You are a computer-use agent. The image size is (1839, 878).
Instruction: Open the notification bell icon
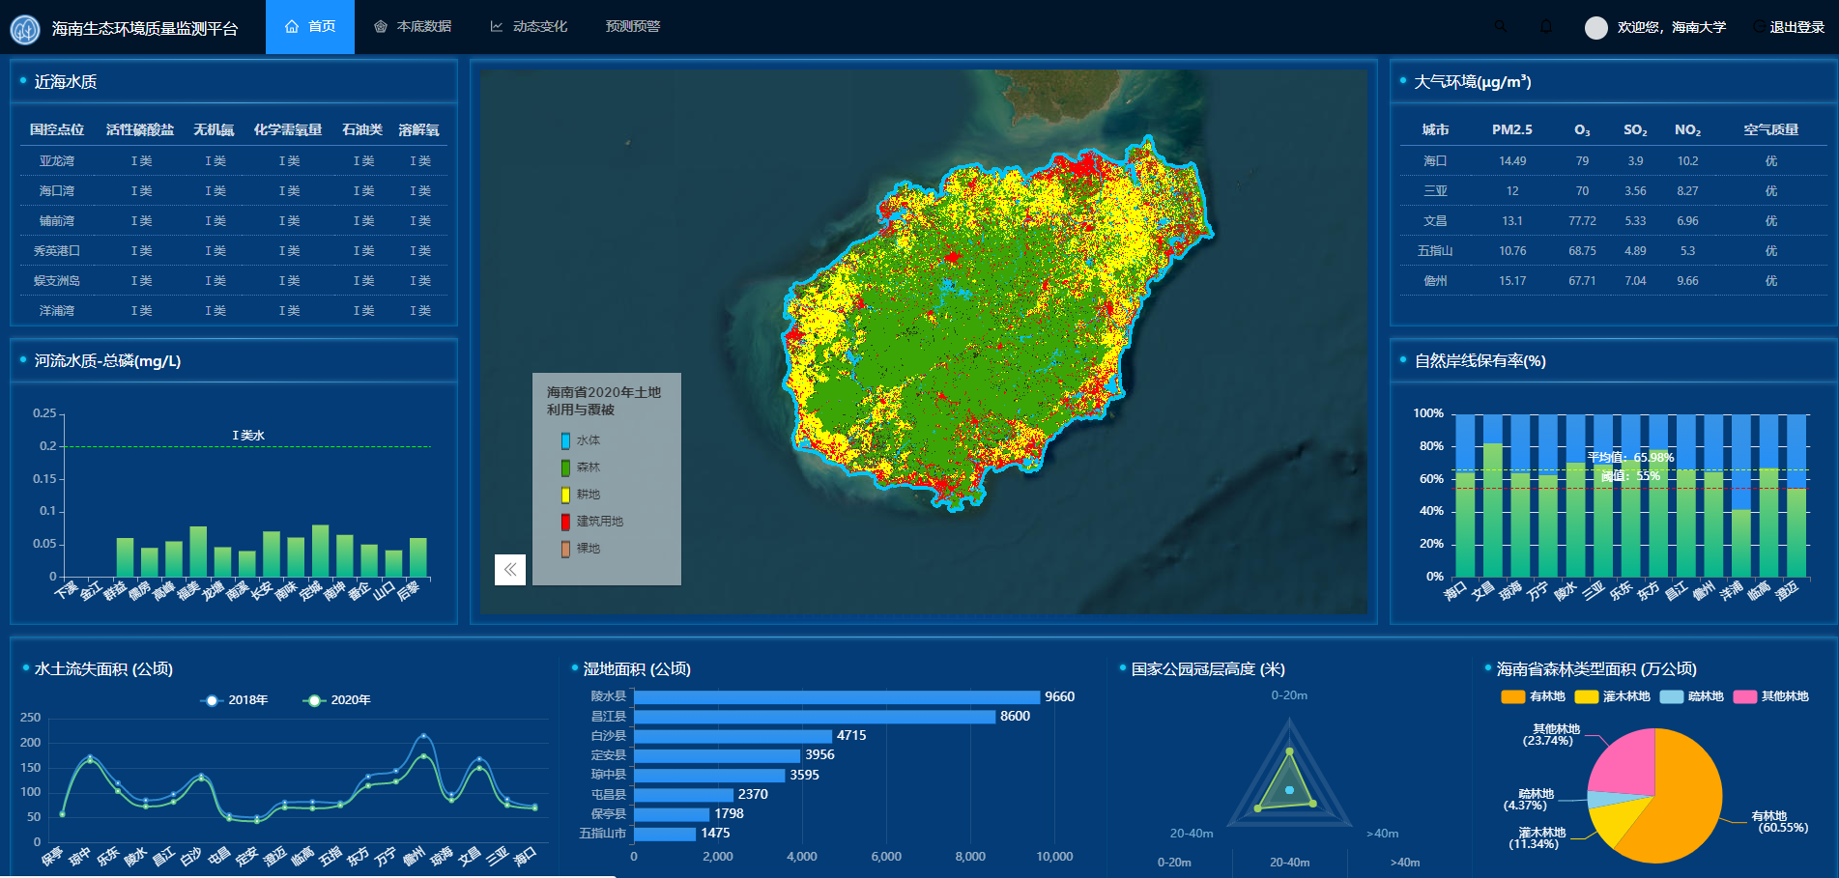tap(1546, 27)
